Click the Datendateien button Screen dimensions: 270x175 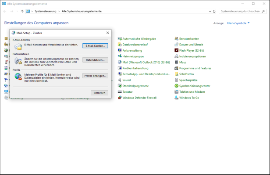[95, 60]
